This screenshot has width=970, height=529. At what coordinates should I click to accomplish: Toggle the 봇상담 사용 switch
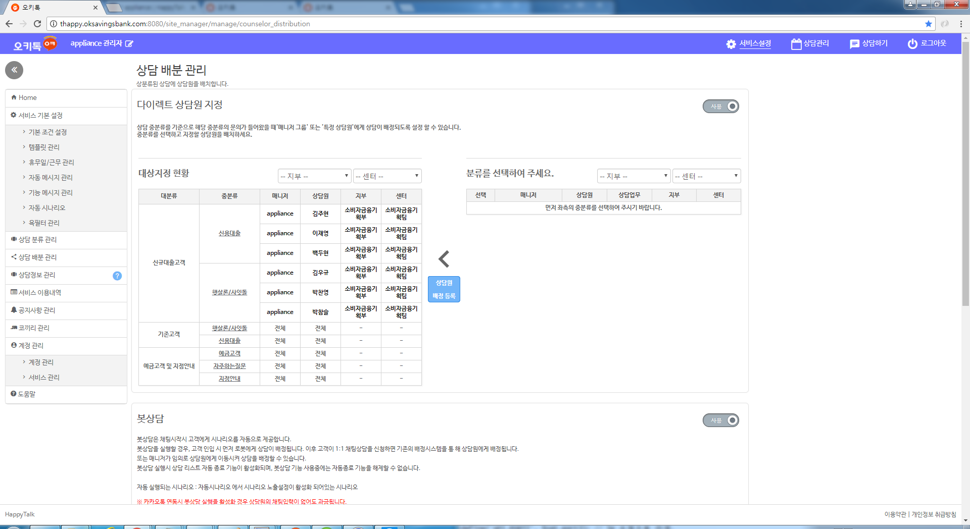pyautogui.click(x=721, y=420)
